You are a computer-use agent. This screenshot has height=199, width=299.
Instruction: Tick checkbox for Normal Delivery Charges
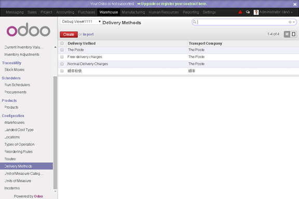pos(62,64)
